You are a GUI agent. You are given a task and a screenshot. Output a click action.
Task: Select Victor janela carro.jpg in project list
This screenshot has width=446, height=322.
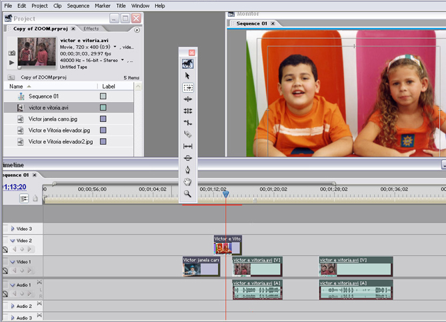53,119
